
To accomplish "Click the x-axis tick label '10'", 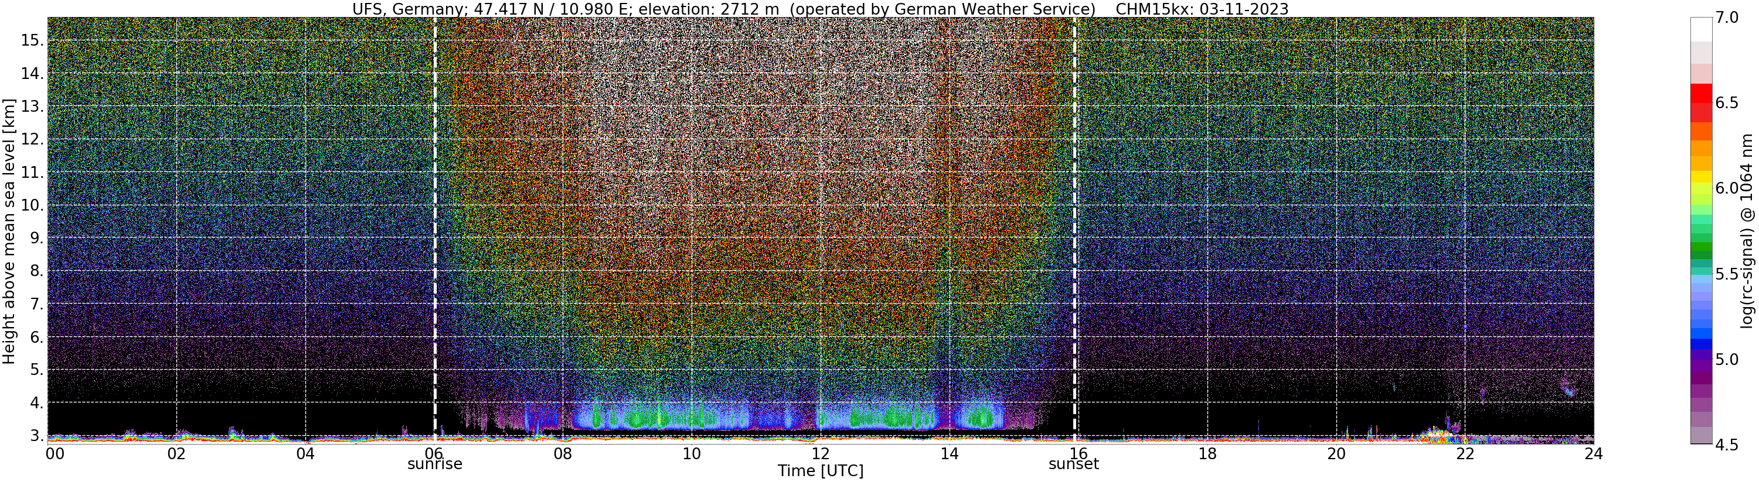I will coord(692,453).
